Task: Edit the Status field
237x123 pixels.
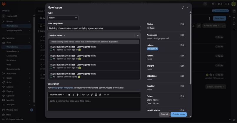Action: coord(182,24)
